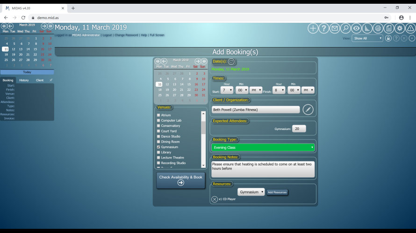Click the Client / Organization input field

tap(256, 110)
